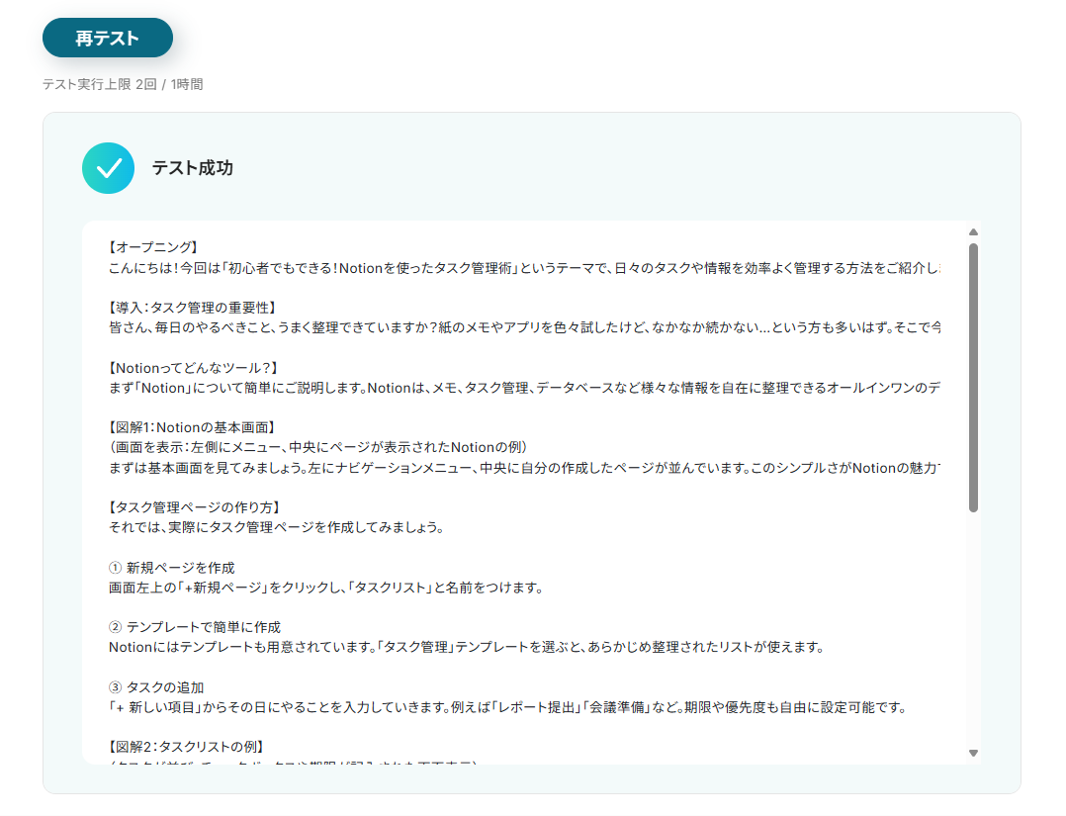Click the （画面を表示：左側にメニュー line
This screenshot has width=1066, height=816.
coord(318,447)
